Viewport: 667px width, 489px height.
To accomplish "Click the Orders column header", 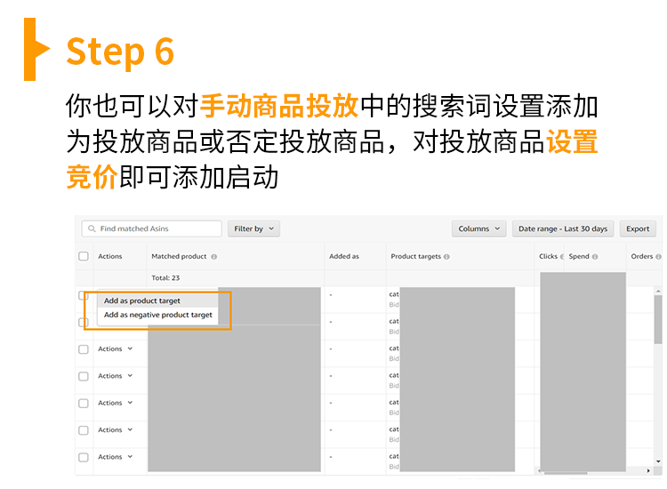I will click(641, 257).
